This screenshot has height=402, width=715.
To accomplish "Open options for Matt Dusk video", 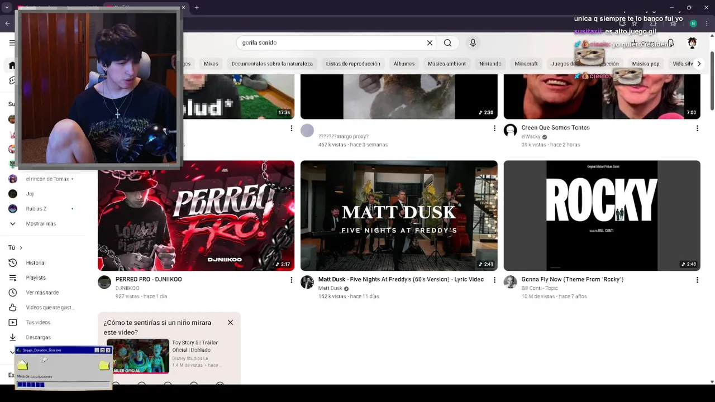I will click(x=494, y=280).
